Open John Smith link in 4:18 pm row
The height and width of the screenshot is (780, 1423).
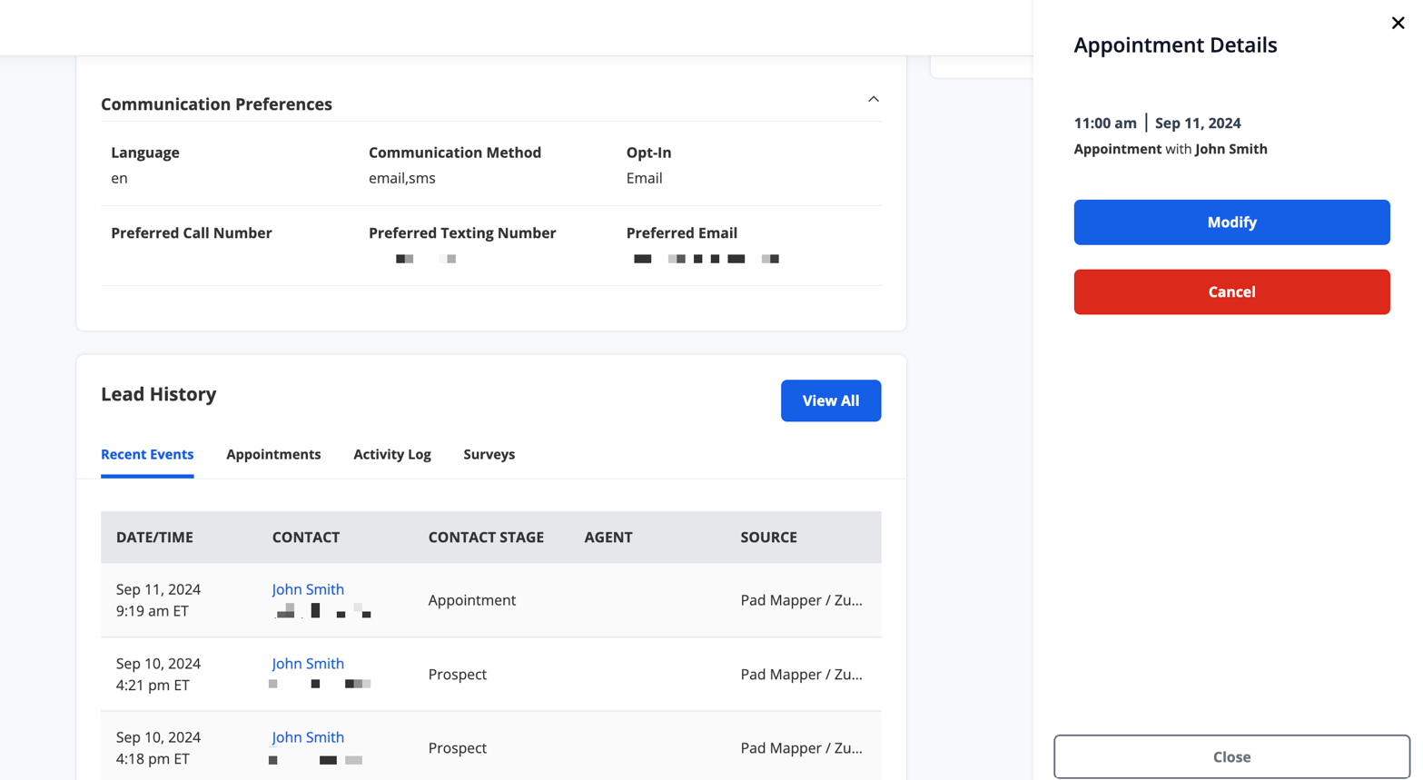(x=308, y=737)
